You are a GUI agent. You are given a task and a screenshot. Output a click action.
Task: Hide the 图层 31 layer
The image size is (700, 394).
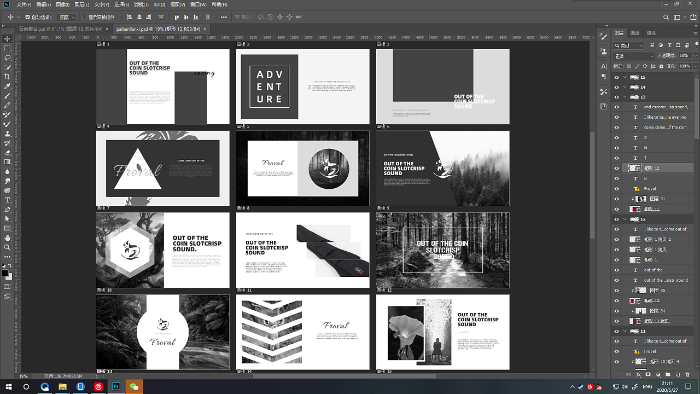pos(617,199)
